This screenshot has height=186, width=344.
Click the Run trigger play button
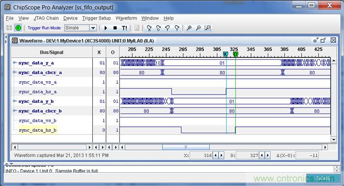tap(106, 28)
